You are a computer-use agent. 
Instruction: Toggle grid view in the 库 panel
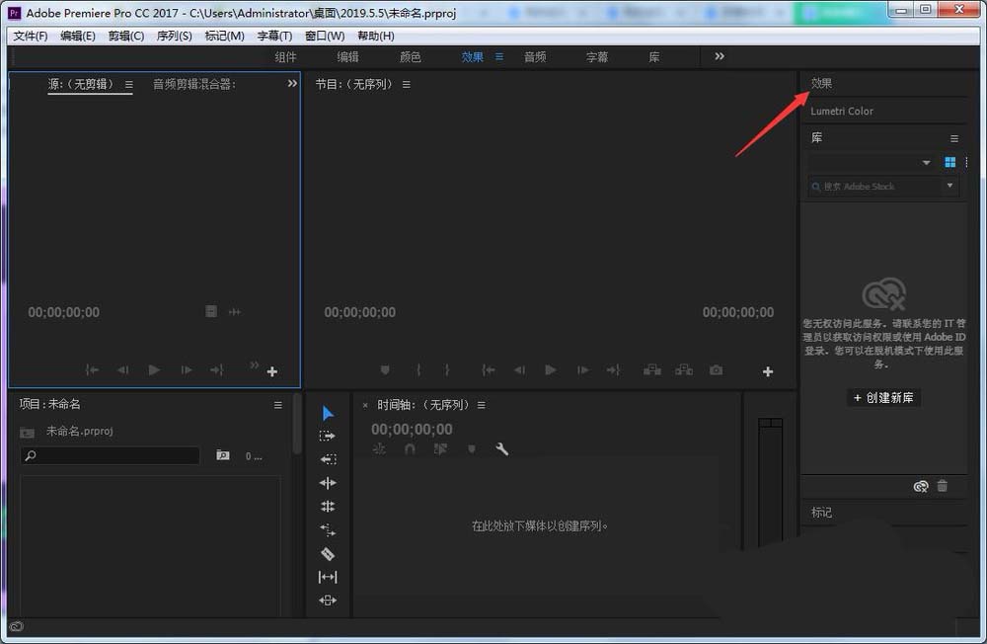click(950, 162)
